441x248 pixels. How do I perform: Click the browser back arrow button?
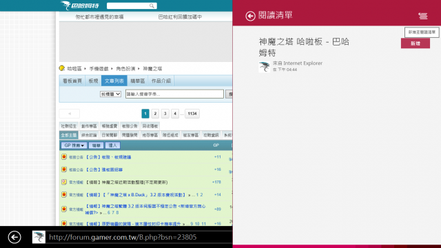tap(14, 237)
